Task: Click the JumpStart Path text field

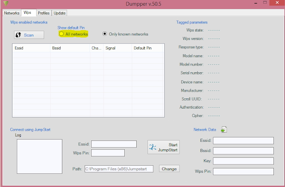Action: click(119, 169)
